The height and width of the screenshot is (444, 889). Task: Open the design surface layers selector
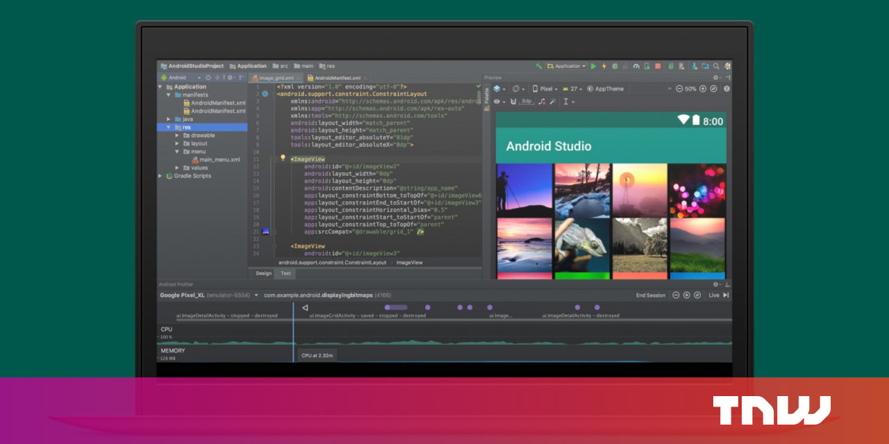point(497,89)
